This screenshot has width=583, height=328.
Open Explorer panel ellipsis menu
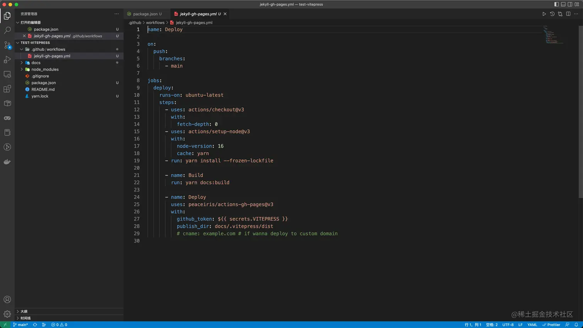[116, 14]
